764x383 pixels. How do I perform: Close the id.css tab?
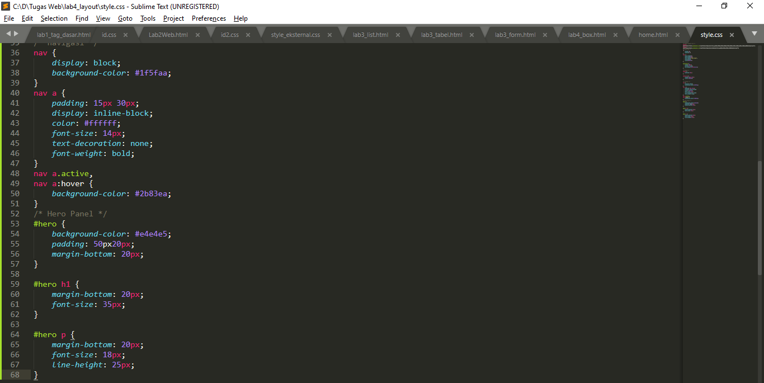click(125, 35)
